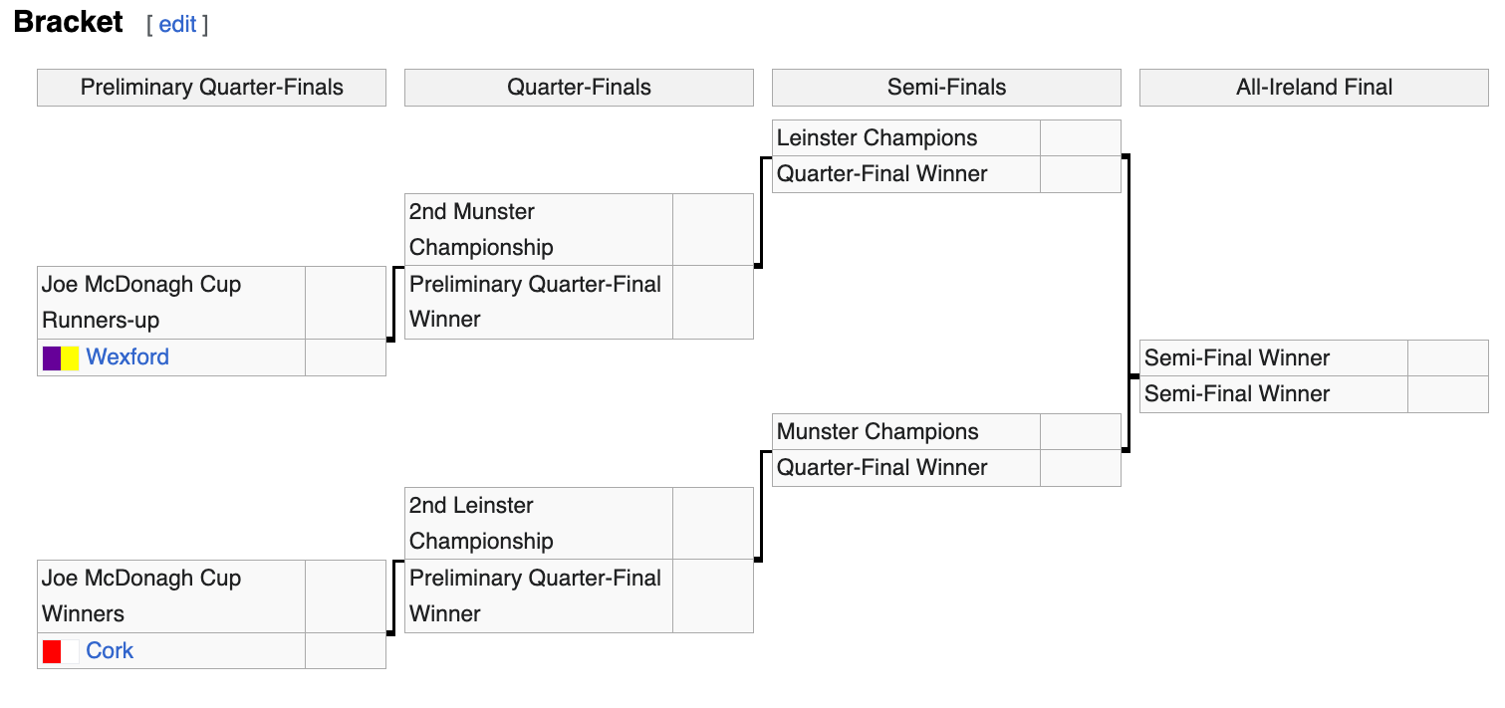This screenshot has height=708, width=1505.
Task: Select the Preliminary Quarter-Finals column header
Action: click(x=211, y=88)
